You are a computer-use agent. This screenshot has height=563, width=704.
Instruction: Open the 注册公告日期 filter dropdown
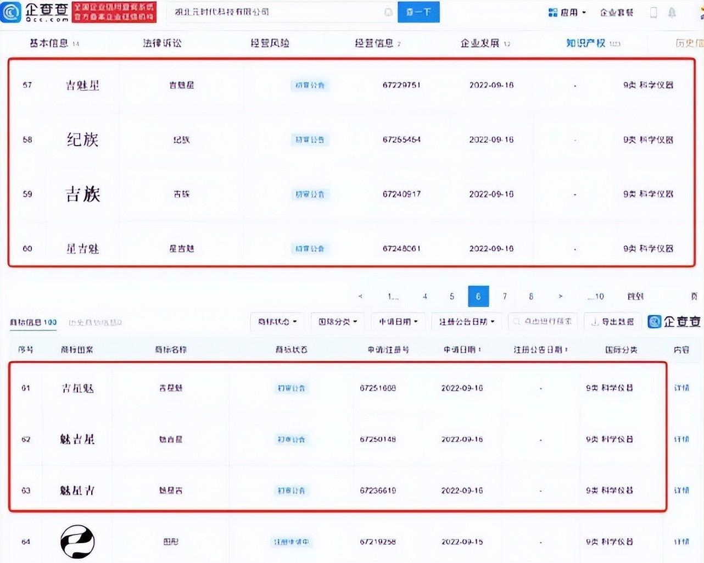coord(466,322)
